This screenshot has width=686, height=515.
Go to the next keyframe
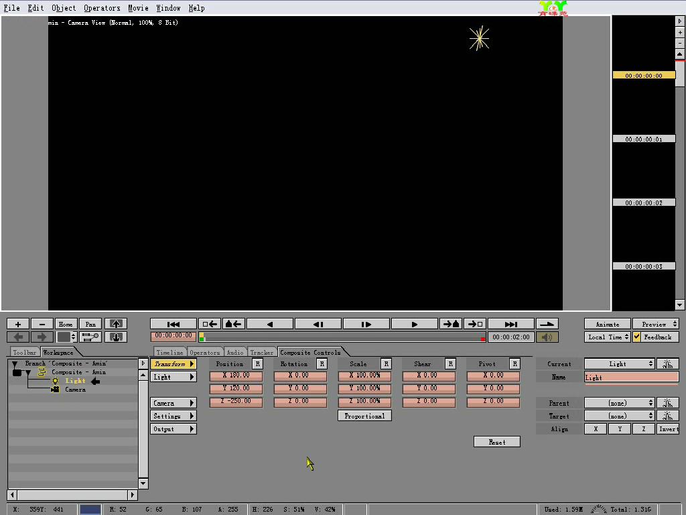[451, 324]
